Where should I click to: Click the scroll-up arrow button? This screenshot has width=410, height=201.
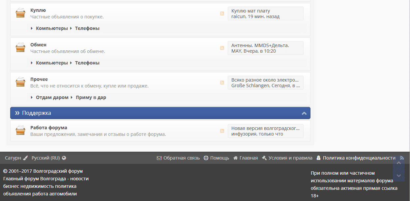(x=398, y=163)
